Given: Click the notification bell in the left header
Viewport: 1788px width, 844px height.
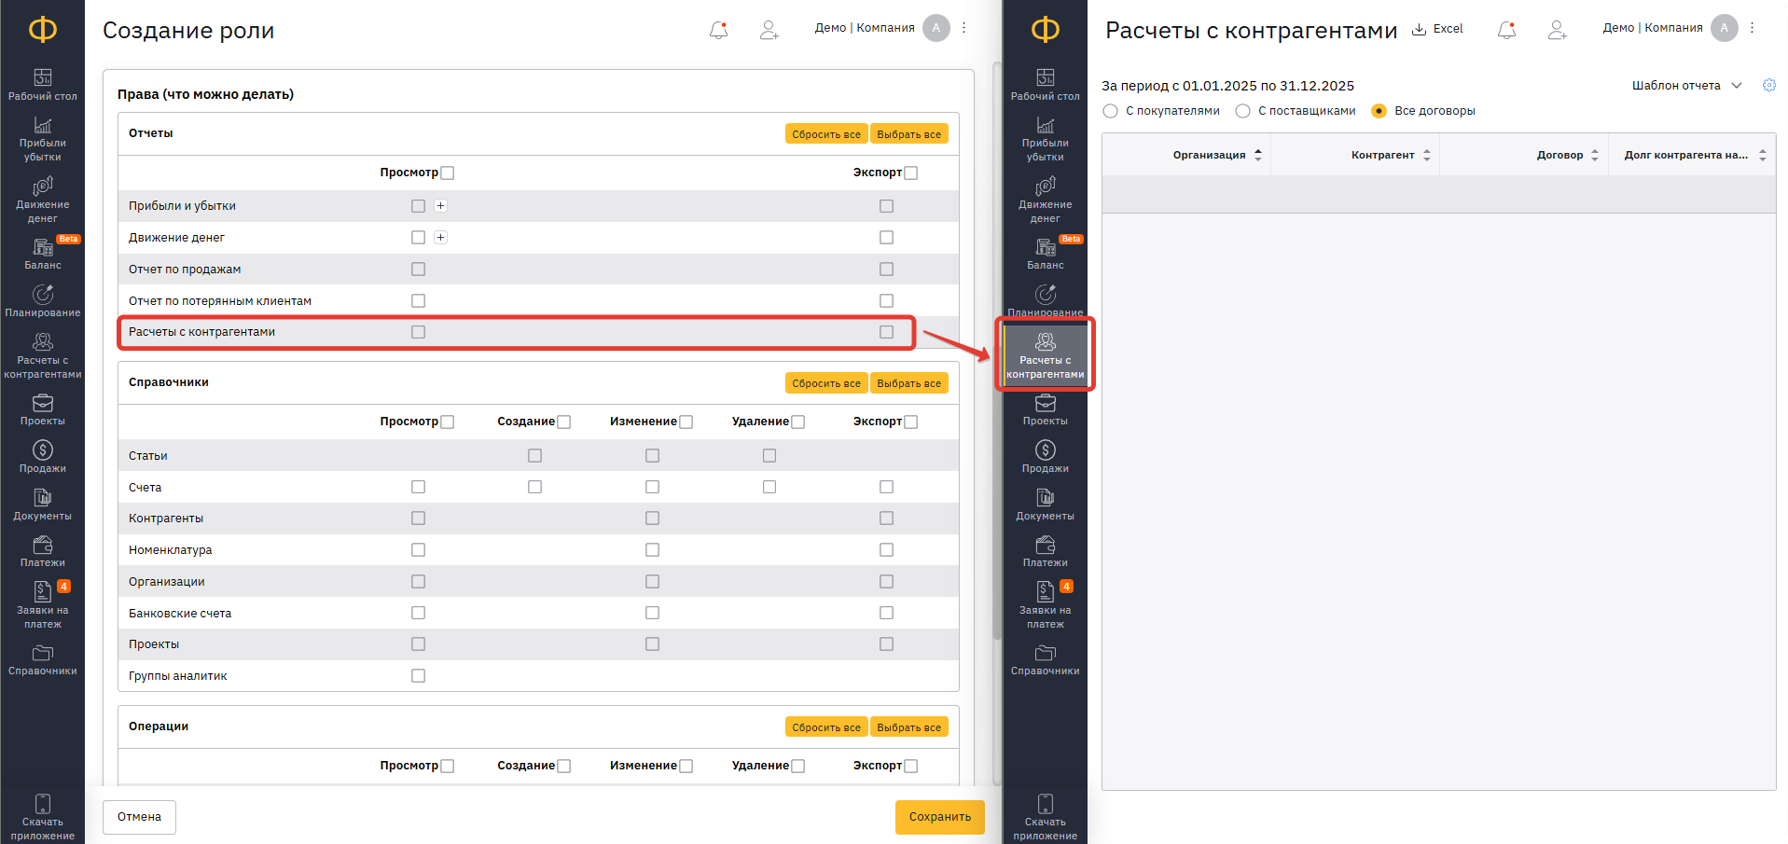Looking at the screenshot, I should [718, 31].
